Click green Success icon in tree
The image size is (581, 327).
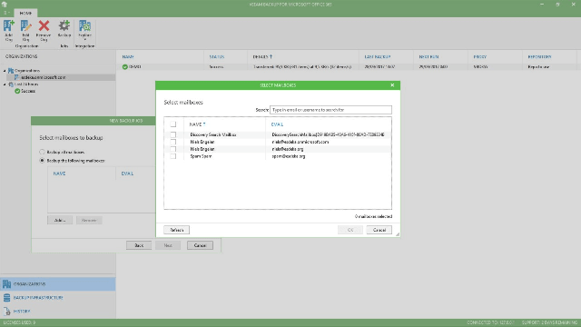tap(17, 91)
